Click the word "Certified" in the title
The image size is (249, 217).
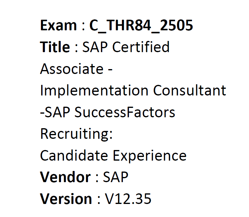pos(141,47)
